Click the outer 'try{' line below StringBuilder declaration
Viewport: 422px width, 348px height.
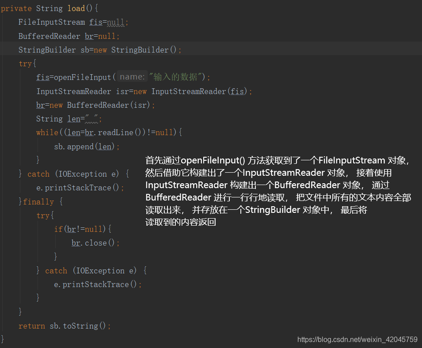tap(27, 64)
